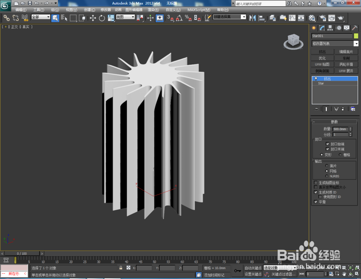Open the 创建(C) menu

(89, 10)
